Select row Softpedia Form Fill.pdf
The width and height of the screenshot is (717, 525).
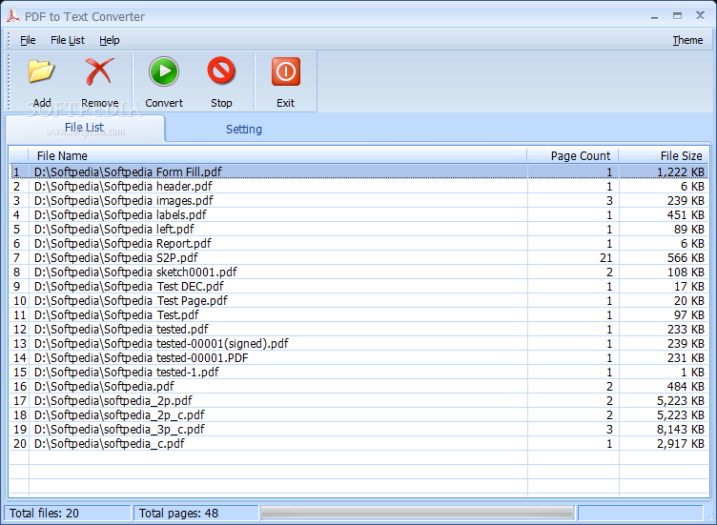coord(358,172)
